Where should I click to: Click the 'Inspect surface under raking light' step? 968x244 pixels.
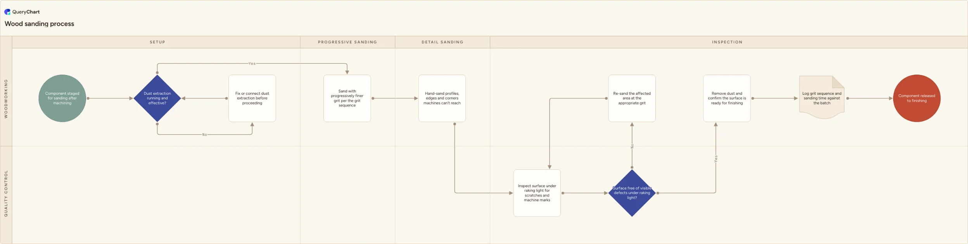coord(537,193)
